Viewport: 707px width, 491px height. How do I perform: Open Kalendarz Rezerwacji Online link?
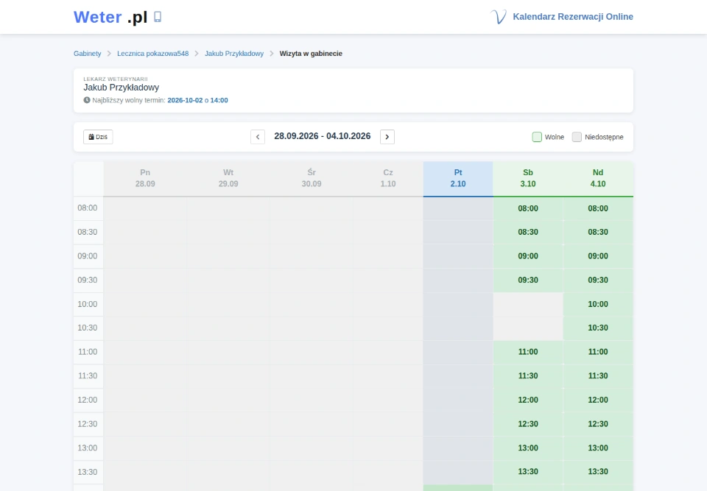(573, 17)
